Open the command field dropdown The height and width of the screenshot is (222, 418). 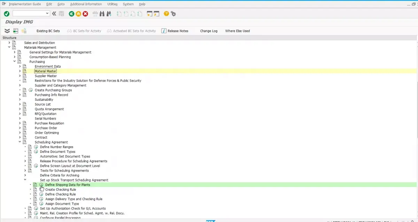(x=48, y=14)
